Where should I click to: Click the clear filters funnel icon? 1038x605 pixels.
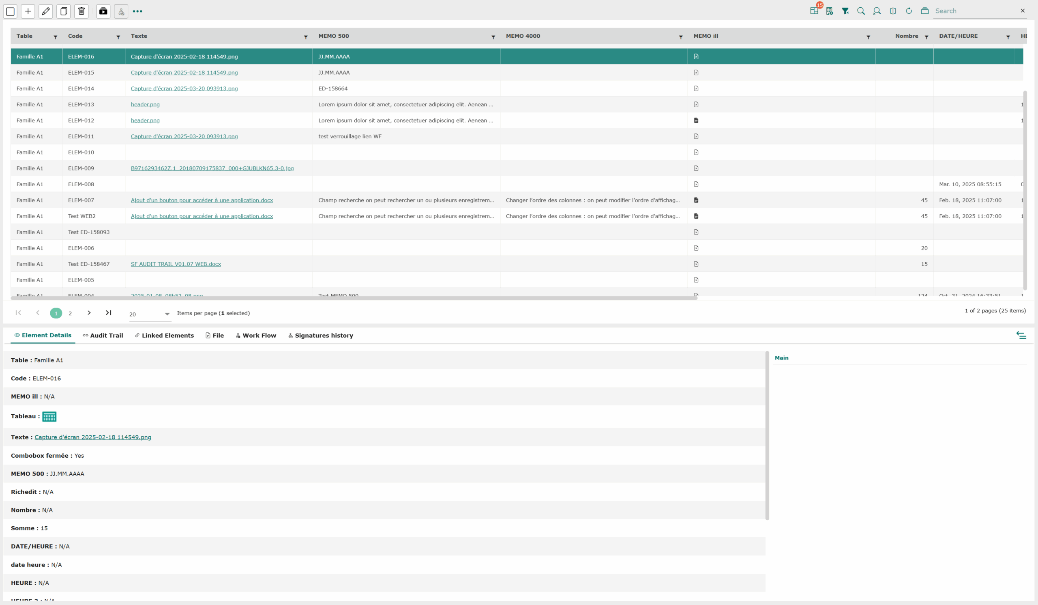click(x=845, y=11)
